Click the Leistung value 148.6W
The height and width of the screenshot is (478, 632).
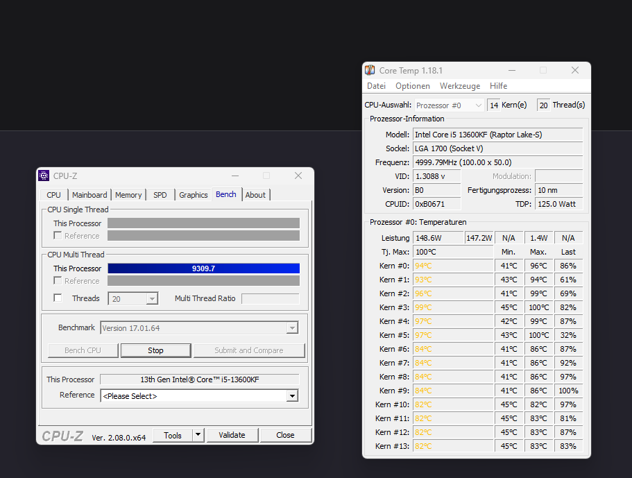click(x=438, y=238)
